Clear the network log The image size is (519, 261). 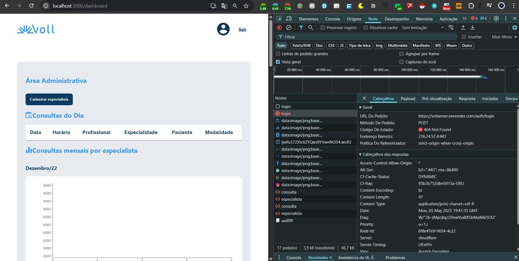tap(289, 28)
